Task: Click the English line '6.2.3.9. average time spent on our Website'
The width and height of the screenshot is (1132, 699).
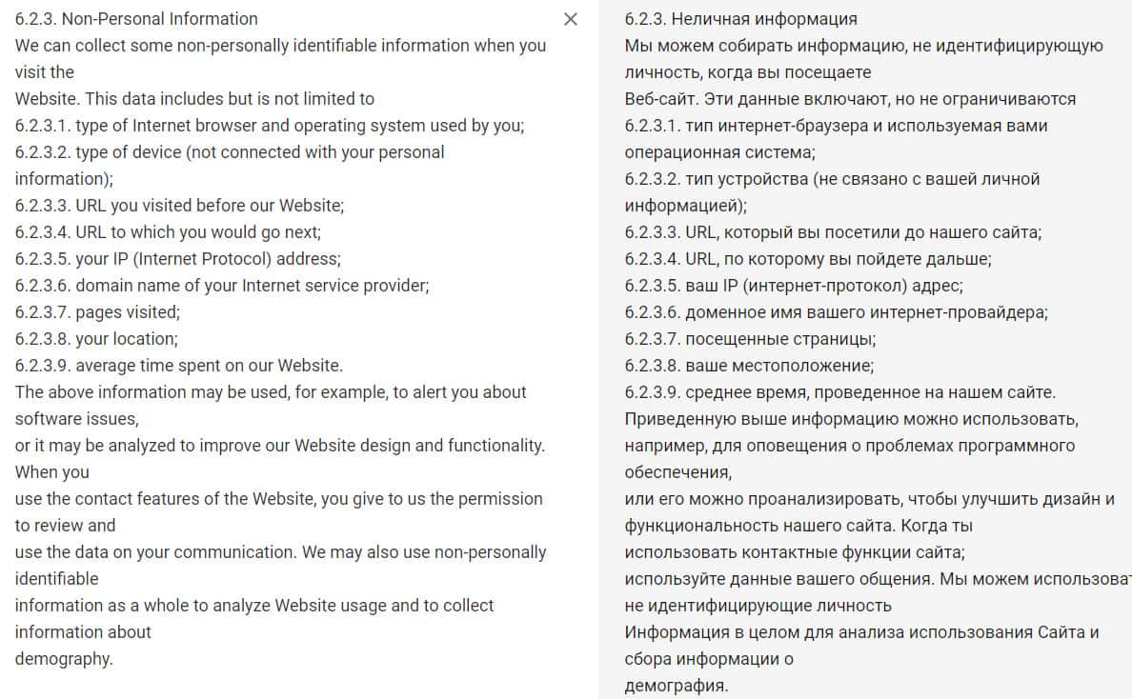Action: click(179, 366)
